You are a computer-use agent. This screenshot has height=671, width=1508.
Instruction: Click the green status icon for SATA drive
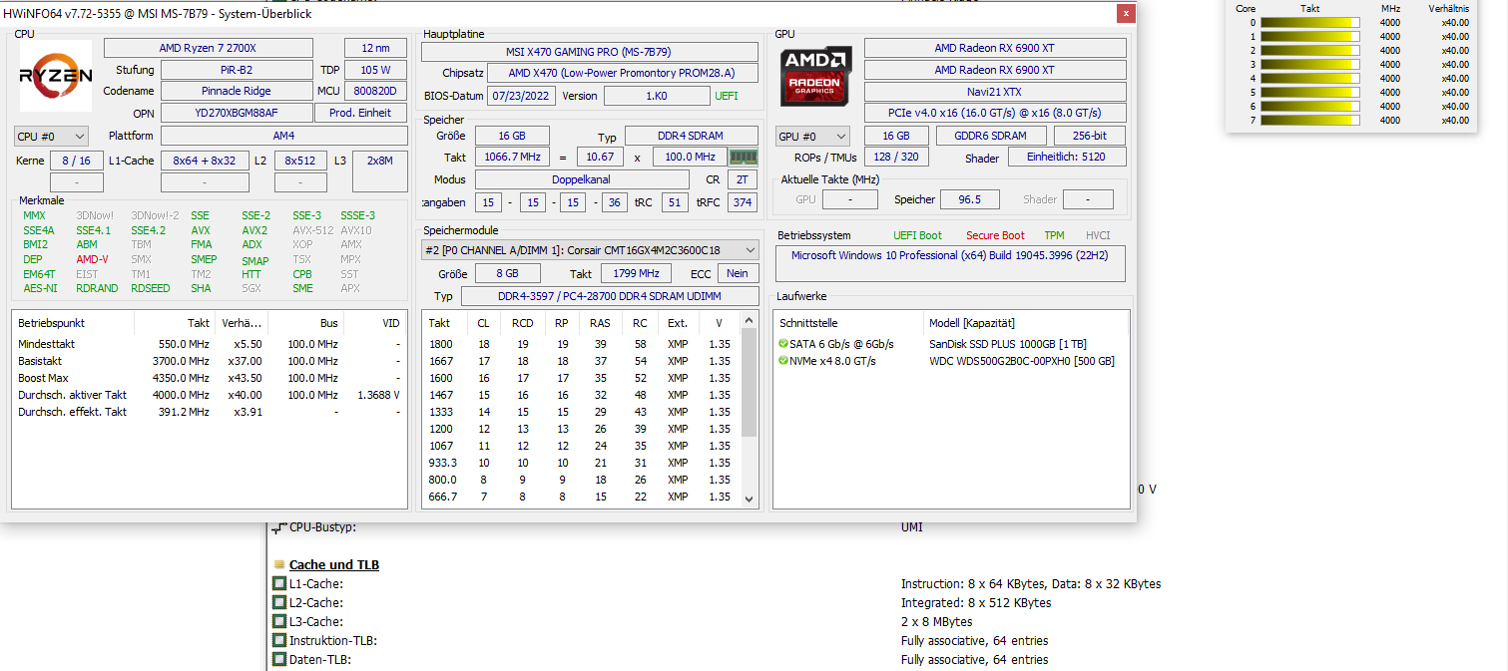pyautogui.click(x=783, y=344)
